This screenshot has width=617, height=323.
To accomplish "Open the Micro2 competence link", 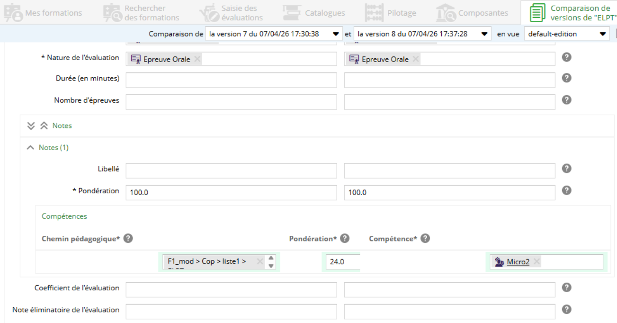I will click(x=518, y=262).
